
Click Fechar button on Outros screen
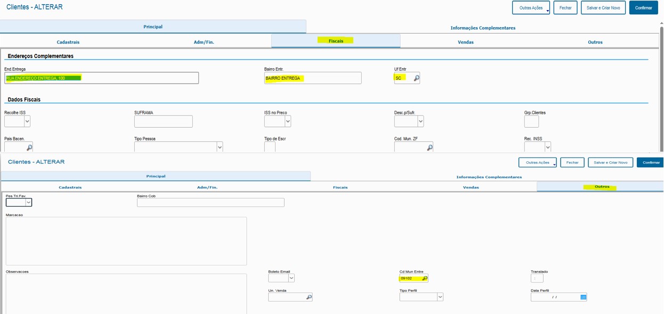pos(572,162)
